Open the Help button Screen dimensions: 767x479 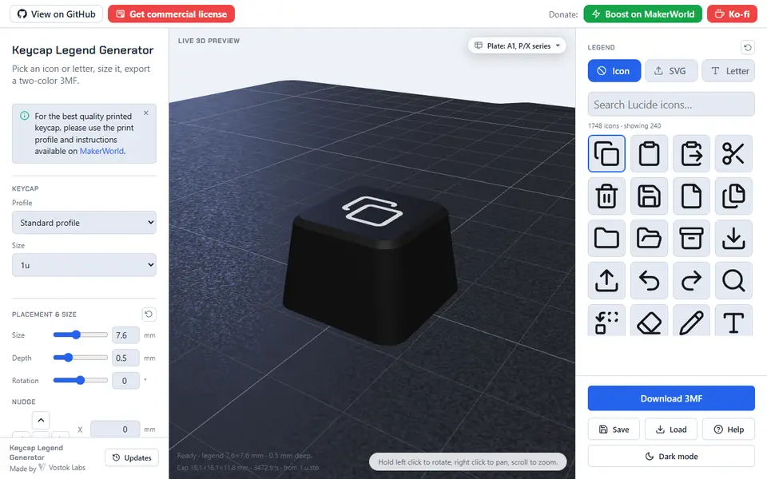tap(729, 430)
